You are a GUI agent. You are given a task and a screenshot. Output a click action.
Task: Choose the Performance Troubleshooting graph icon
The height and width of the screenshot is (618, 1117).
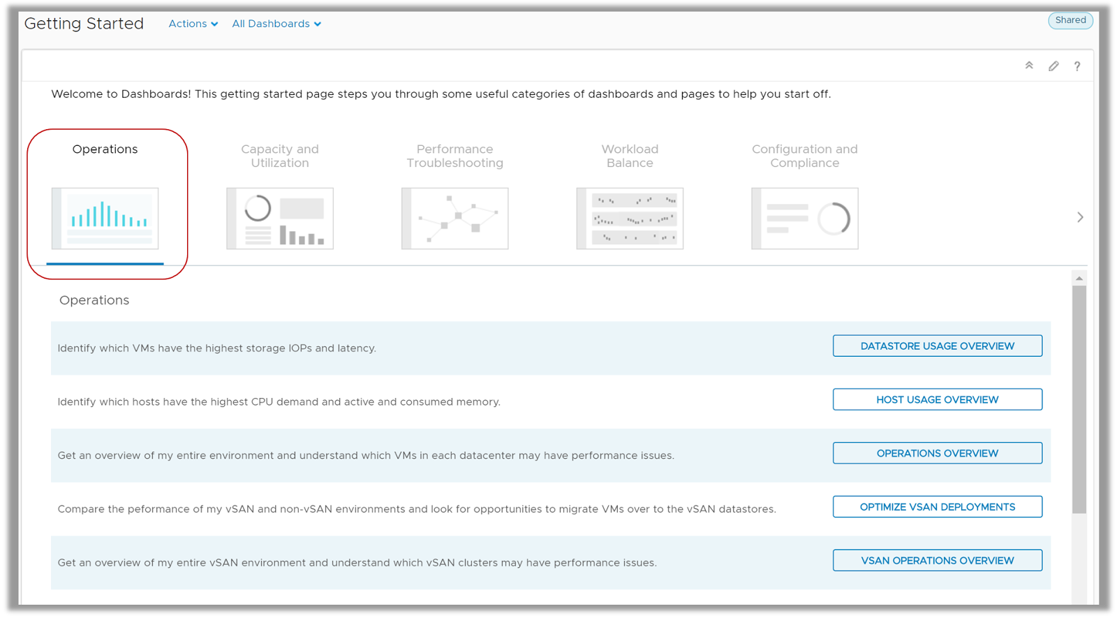(455, 218)
